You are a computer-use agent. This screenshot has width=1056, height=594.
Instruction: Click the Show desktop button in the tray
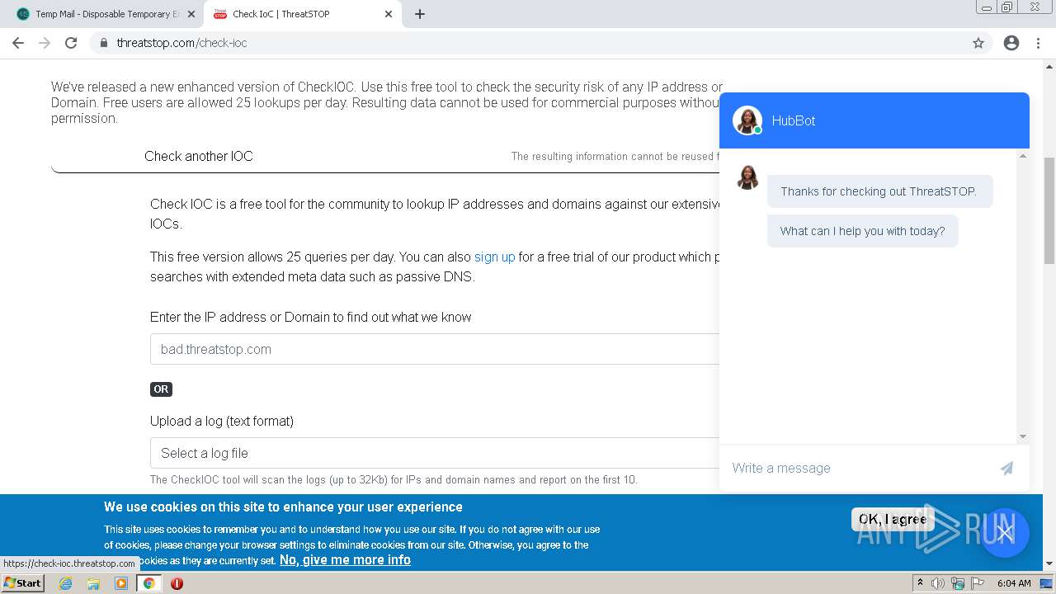tap(1047, 583)
